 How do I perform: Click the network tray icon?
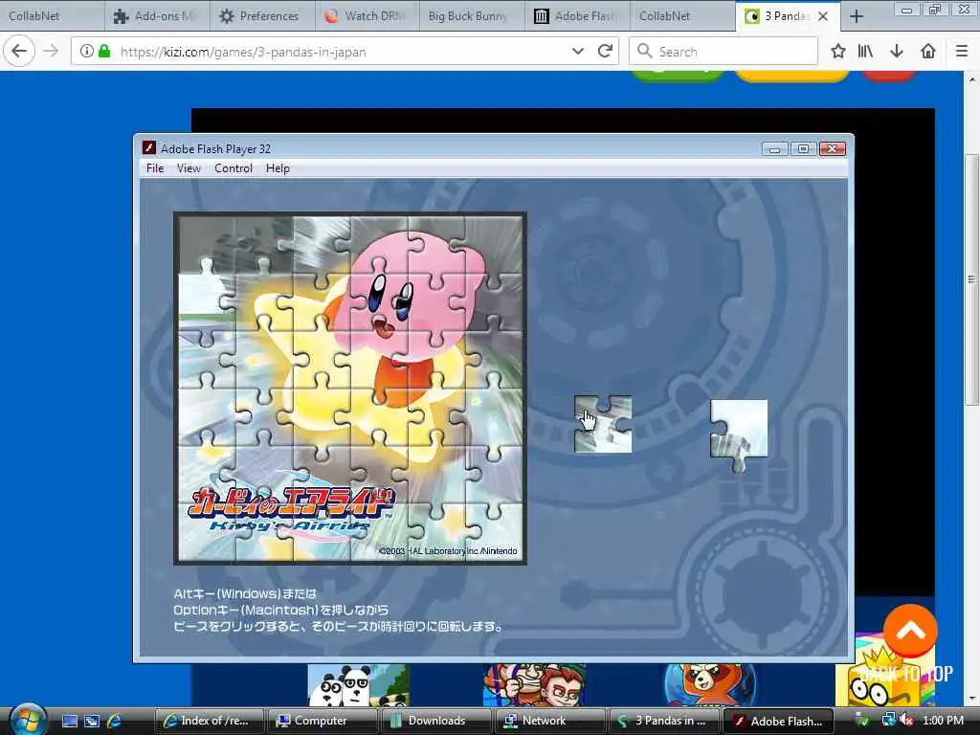889,721
